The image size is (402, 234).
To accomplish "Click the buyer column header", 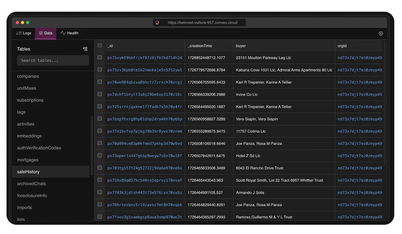I will coord(241,46).
